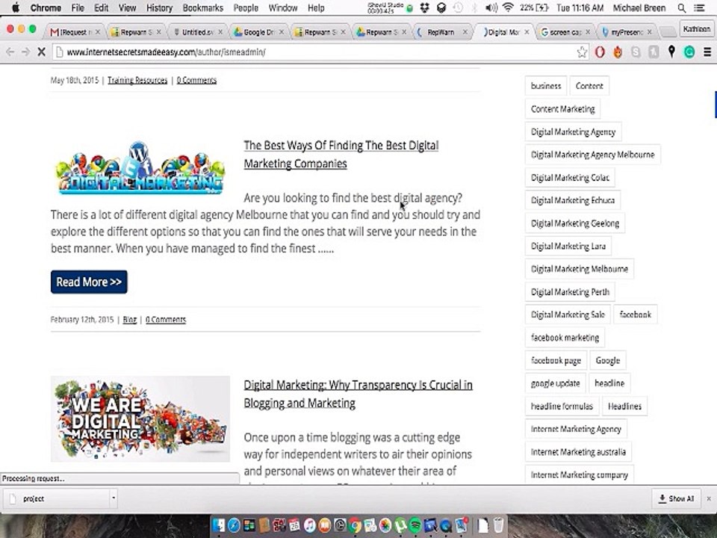Image resolution: width=717 pixels, height=538 pixels.
Task: Open the Wi-Fi status menu
Action: tap(508, 7)
